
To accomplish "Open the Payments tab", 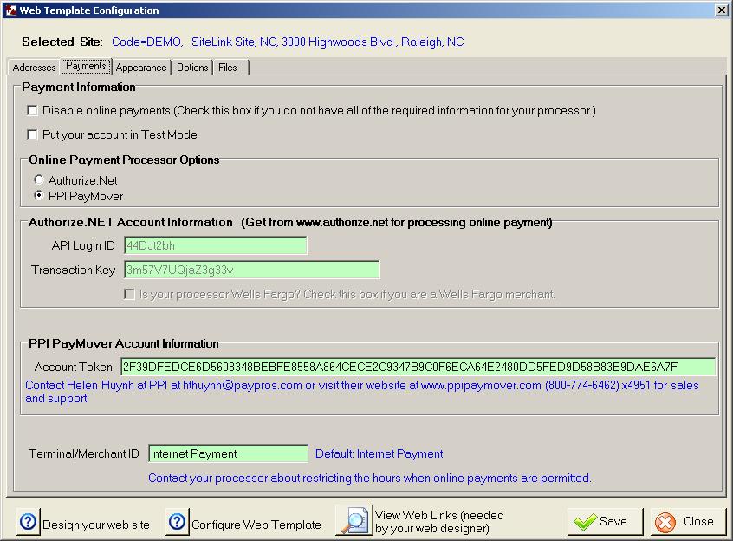I will point(86,66).
